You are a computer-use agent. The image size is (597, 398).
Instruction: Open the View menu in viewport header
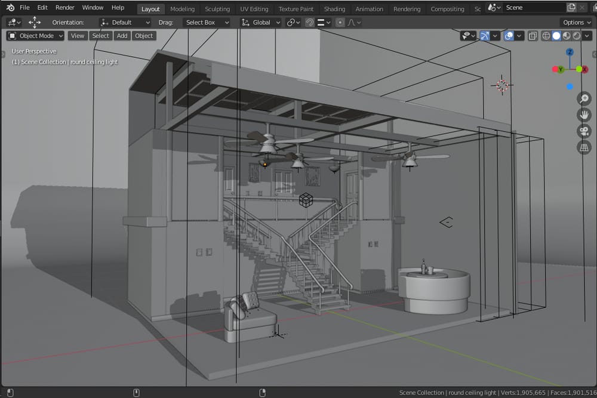[77, 36]
